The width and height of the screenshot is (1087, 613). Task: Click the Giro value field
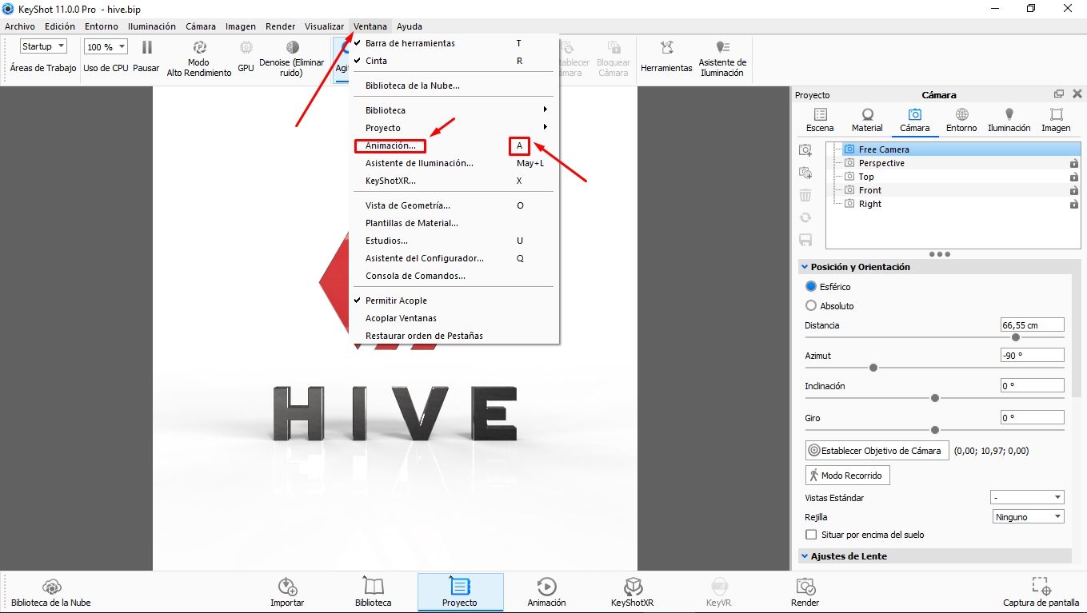click(1032, 417)
